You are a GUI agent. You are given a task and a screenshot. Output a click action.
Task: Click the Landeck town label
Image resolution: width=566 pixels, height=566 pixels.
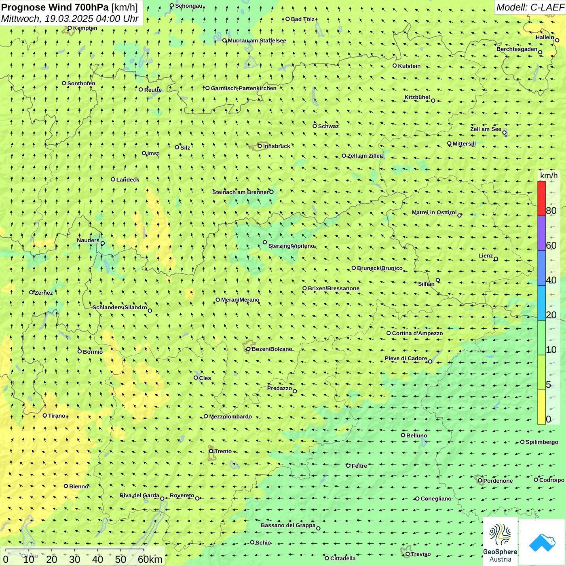click(x=128, y=180)
